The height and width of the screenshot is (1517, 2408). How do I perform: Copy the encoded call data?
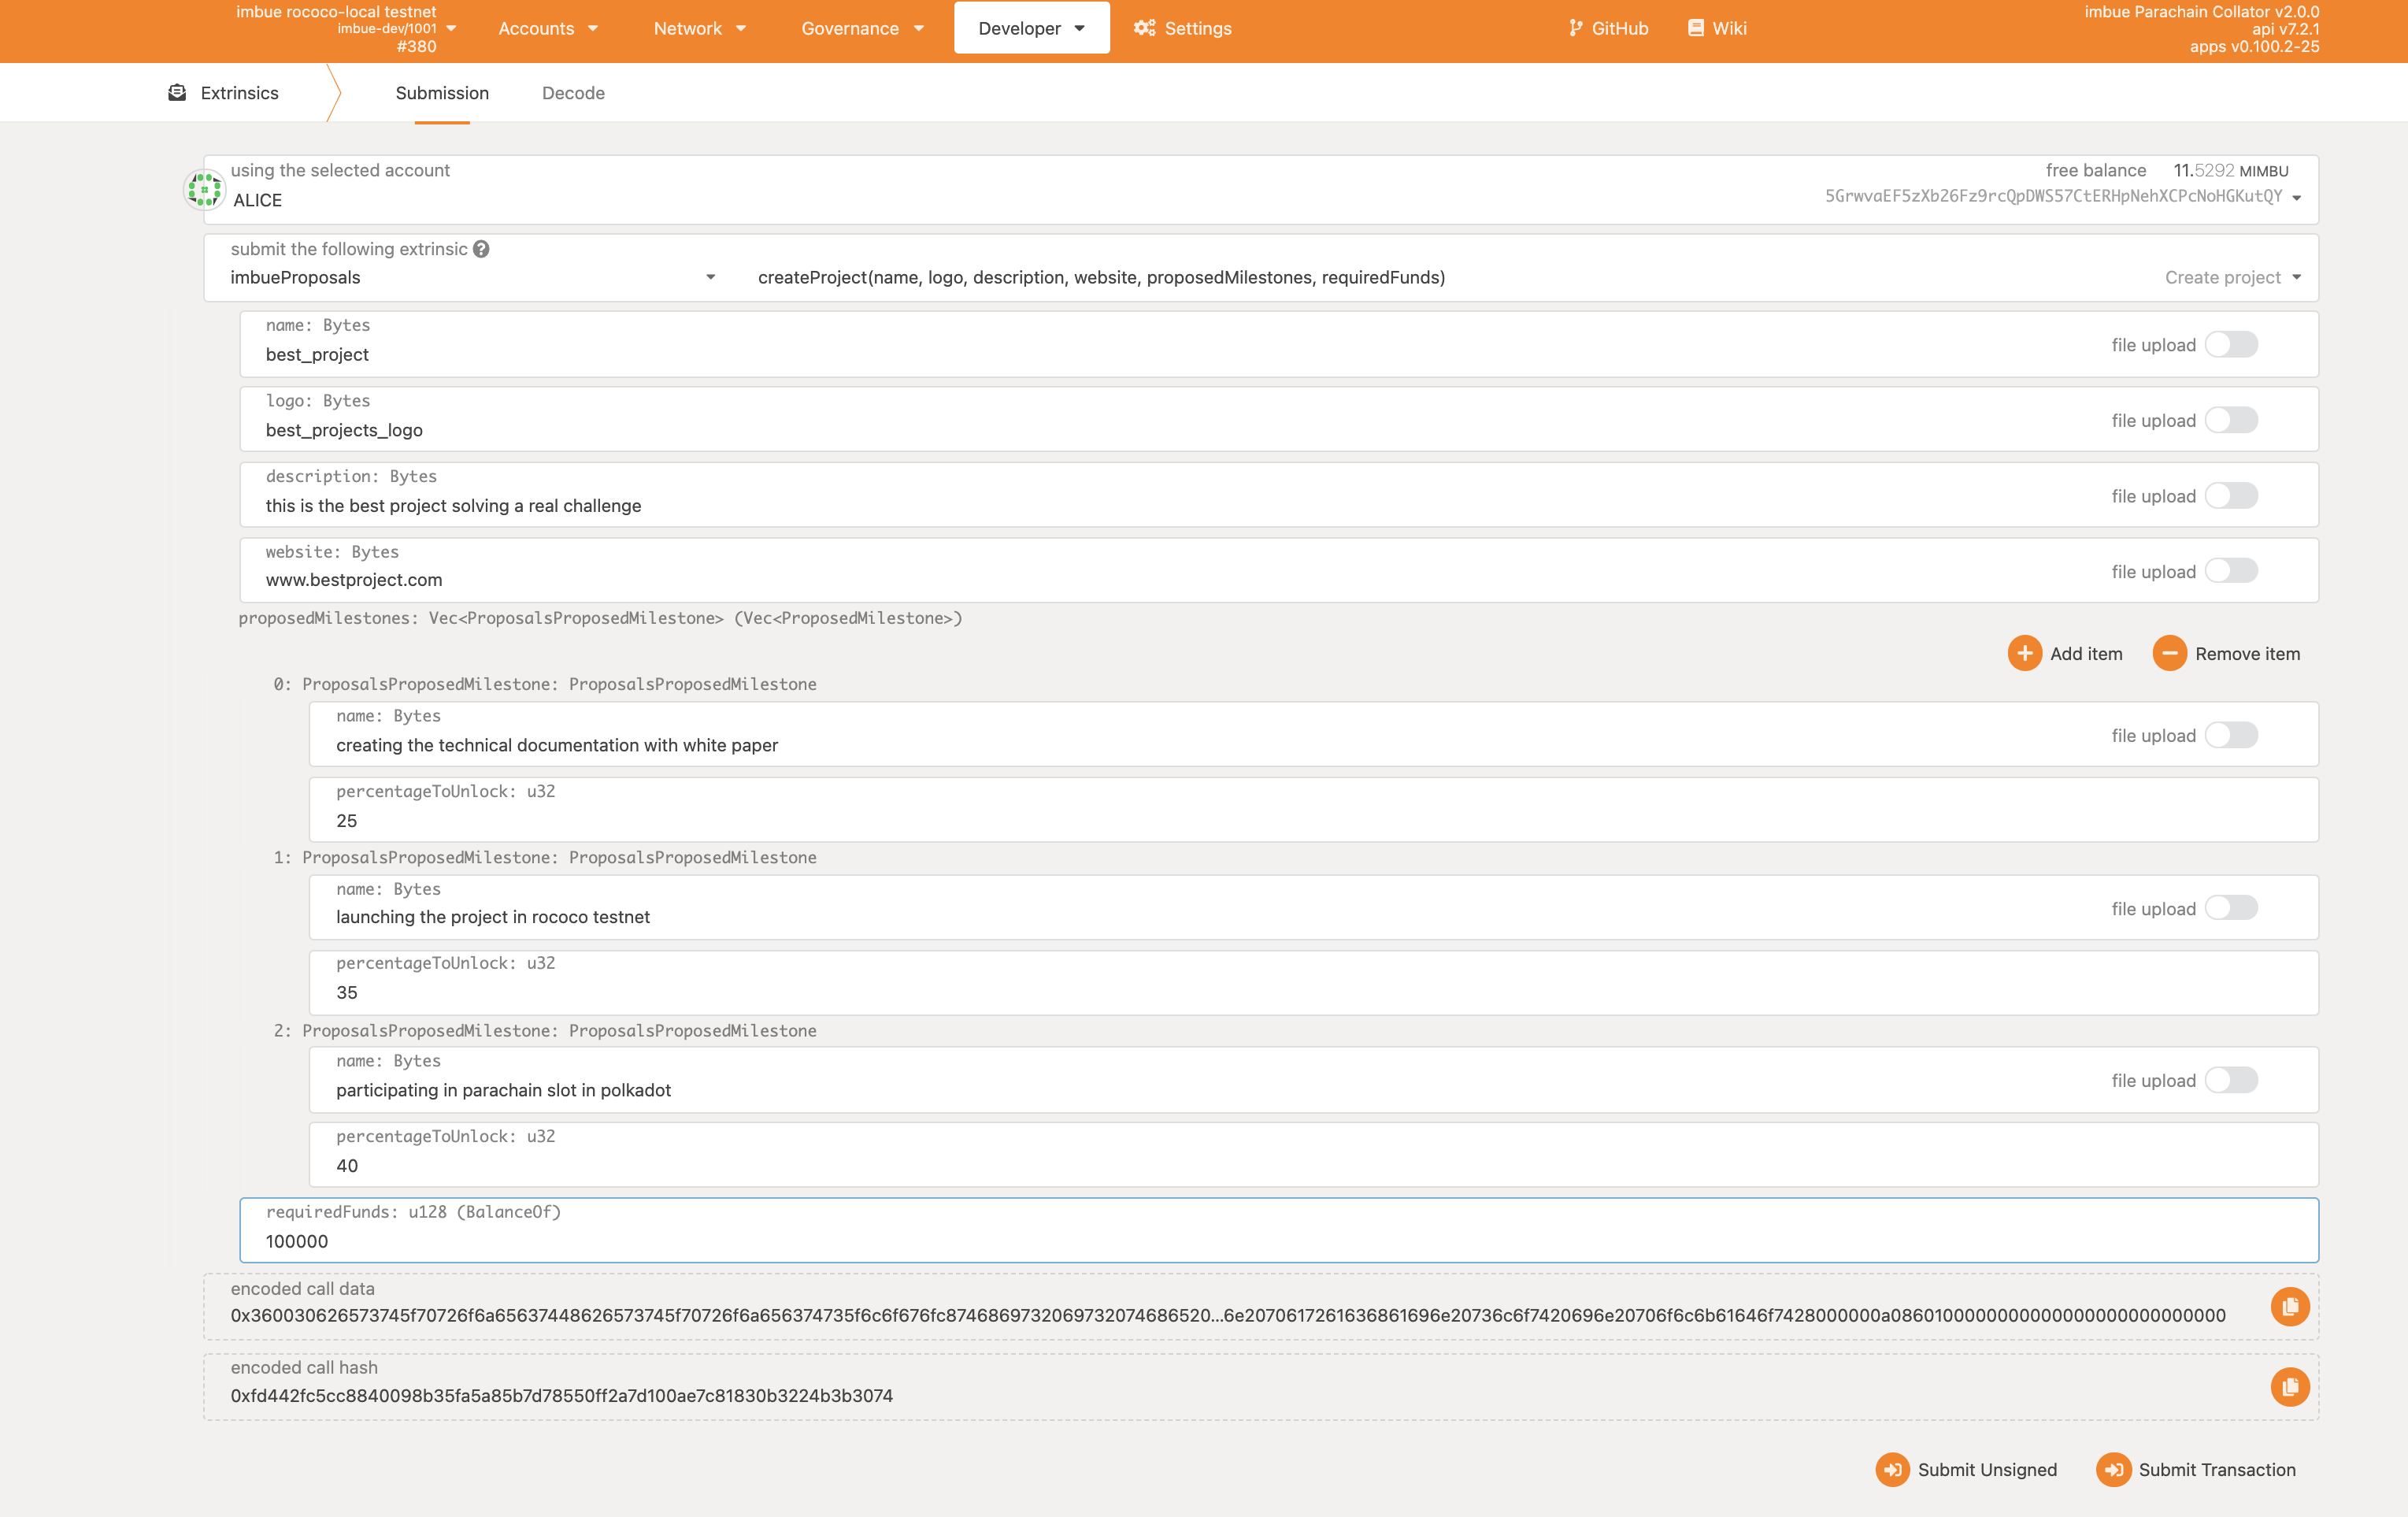pos(2289,1307)
